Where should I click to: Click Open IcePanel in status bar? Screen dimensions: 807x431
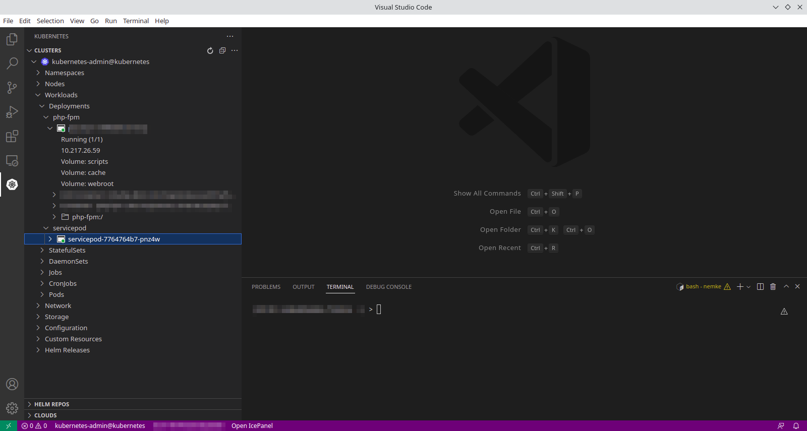pos(252,426)
